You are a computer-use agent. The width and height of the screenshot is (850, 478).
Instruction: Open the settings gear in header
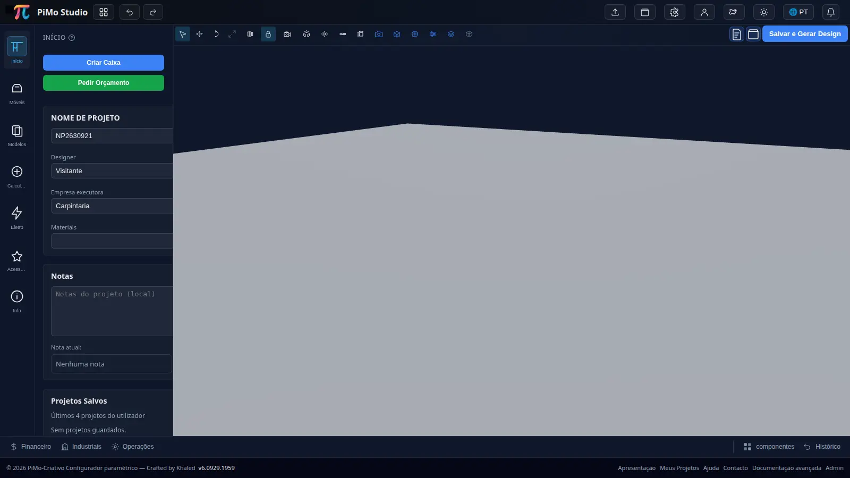(675, 12)
